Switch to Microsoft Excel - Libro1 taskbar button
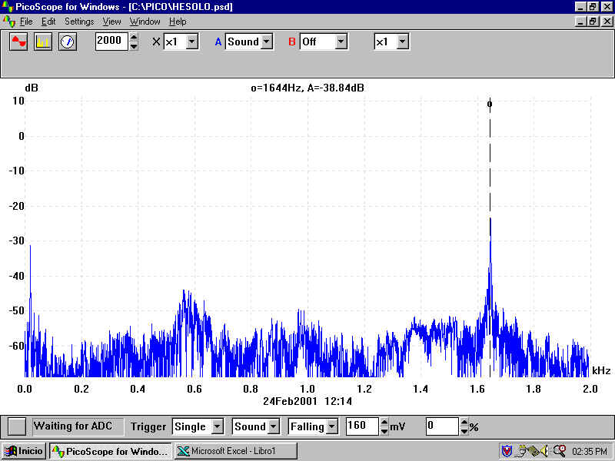The image size is (615, 461). (x=235, y=451)
